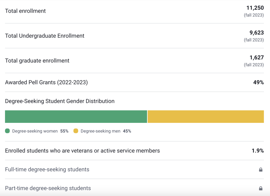The height and width of the screenshot is (196, 270).
Task: Click the 9,623 undergraduate enrollment figure
Action: [x=257, y=33]
